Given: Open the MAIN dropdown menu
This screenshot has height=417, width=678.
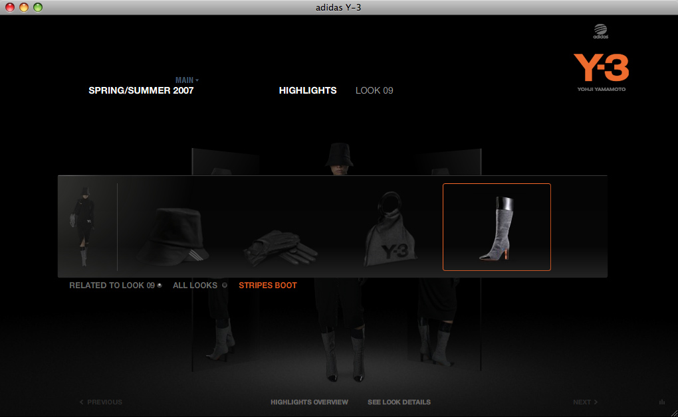Looking at the screenshot, I should click(x=187, y=80).
